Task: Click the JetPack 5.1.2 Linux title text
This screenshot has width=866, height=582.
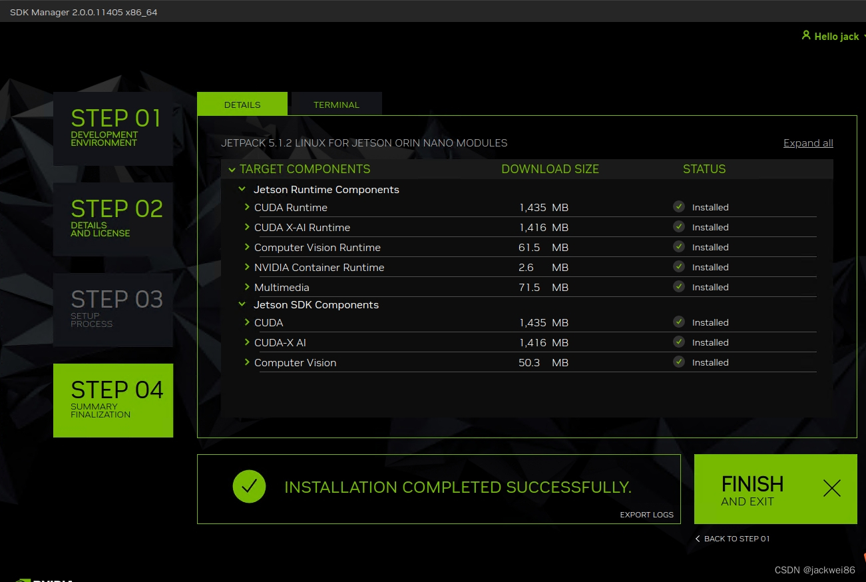Action: click(x=364, y=143)
